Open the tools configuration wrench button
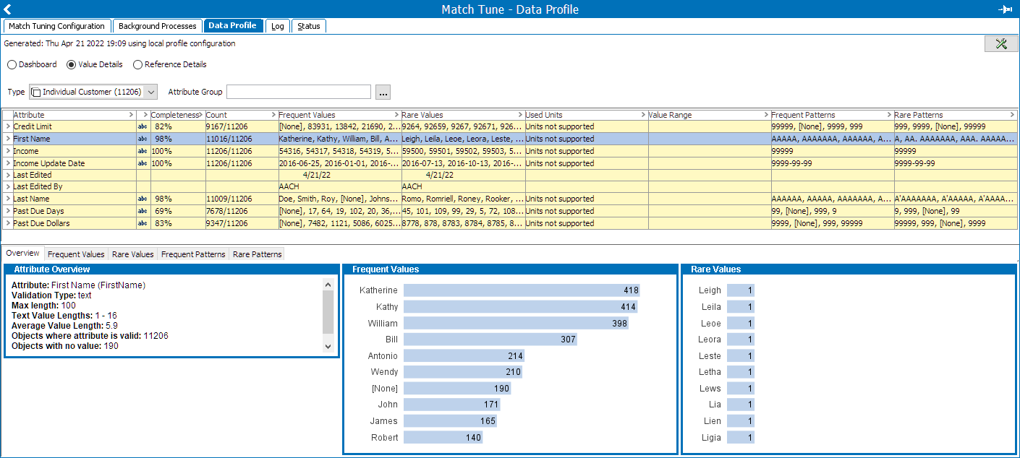Viewport: 1020px width, 458px height. pyautogui.click(x=1001, y=44)
